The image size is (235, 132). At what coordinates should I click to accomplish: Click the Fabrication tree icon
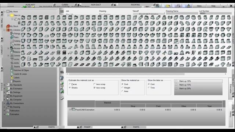pyautogui.click(x=8, y=111)
